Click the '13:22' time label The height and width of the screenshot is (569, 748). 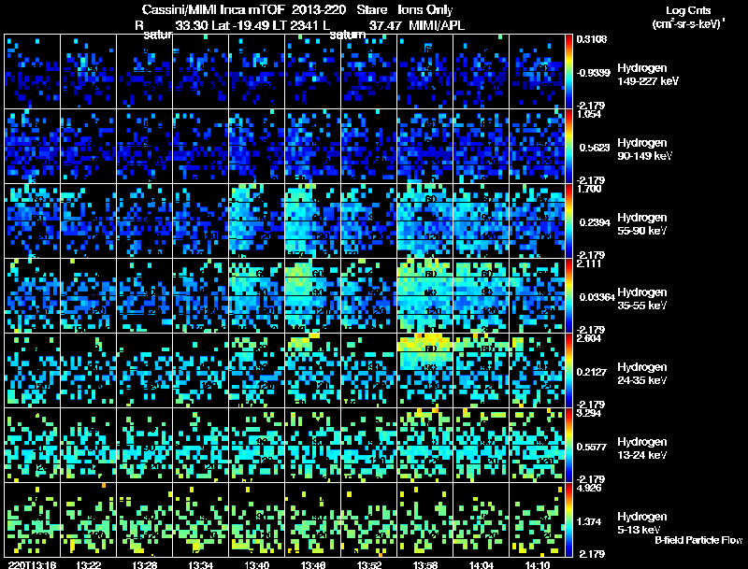point(88,565)
